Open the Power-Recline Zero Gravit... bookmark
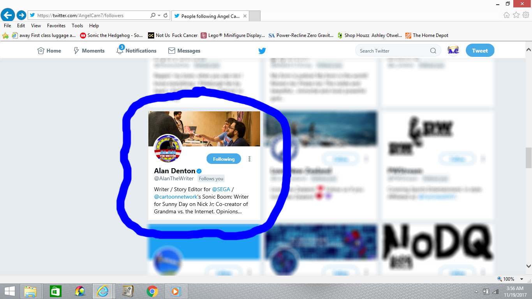532x299 pixels. pos(301,35)
